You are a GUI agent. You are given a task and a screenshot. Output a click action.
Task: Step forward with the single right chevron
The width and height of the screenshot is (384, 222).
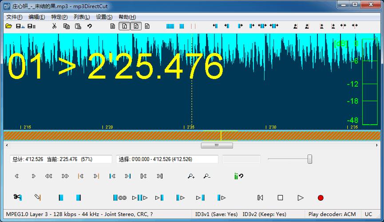34,176
